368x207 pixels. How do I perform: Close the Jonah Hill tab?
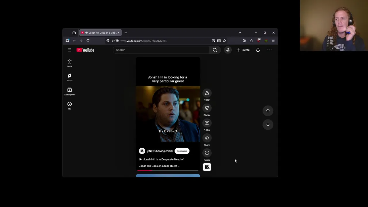point(118,33)
